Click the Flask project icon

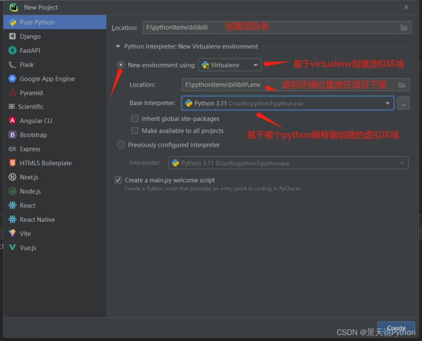[12, 64]
